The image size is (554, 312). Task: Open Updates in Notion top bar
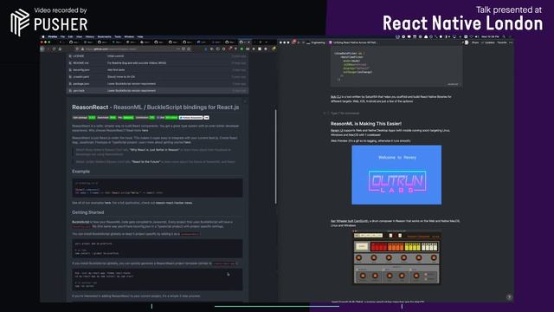488,42
